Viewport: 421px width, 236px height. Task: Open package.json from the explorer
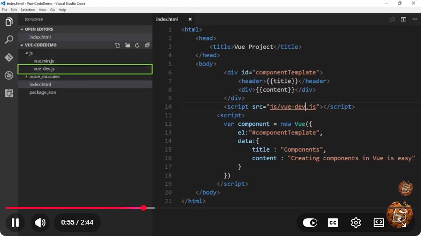pyautogui.click(x=43, y=92)
